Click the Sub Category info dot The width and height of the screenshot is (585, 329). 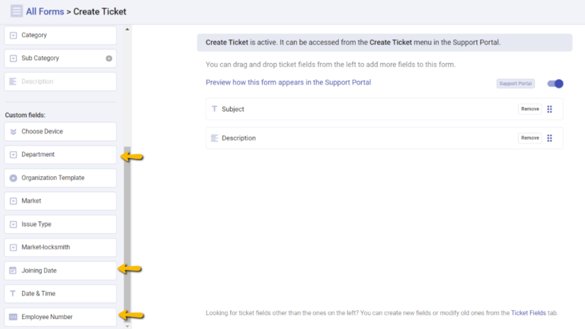109,59
